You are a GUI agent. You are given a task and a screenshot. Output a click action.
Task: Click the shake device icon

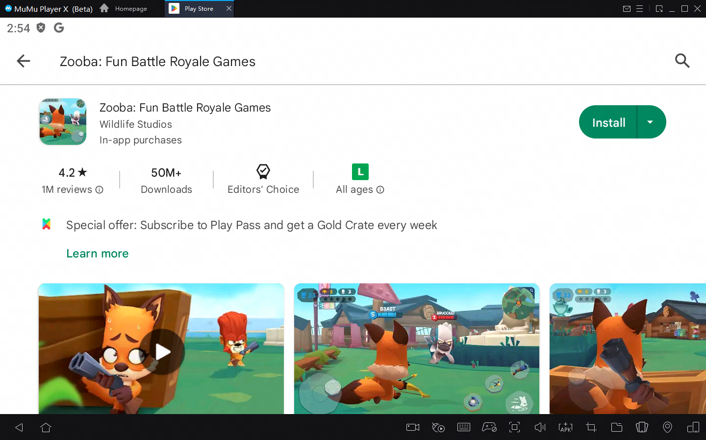point(642,427)
